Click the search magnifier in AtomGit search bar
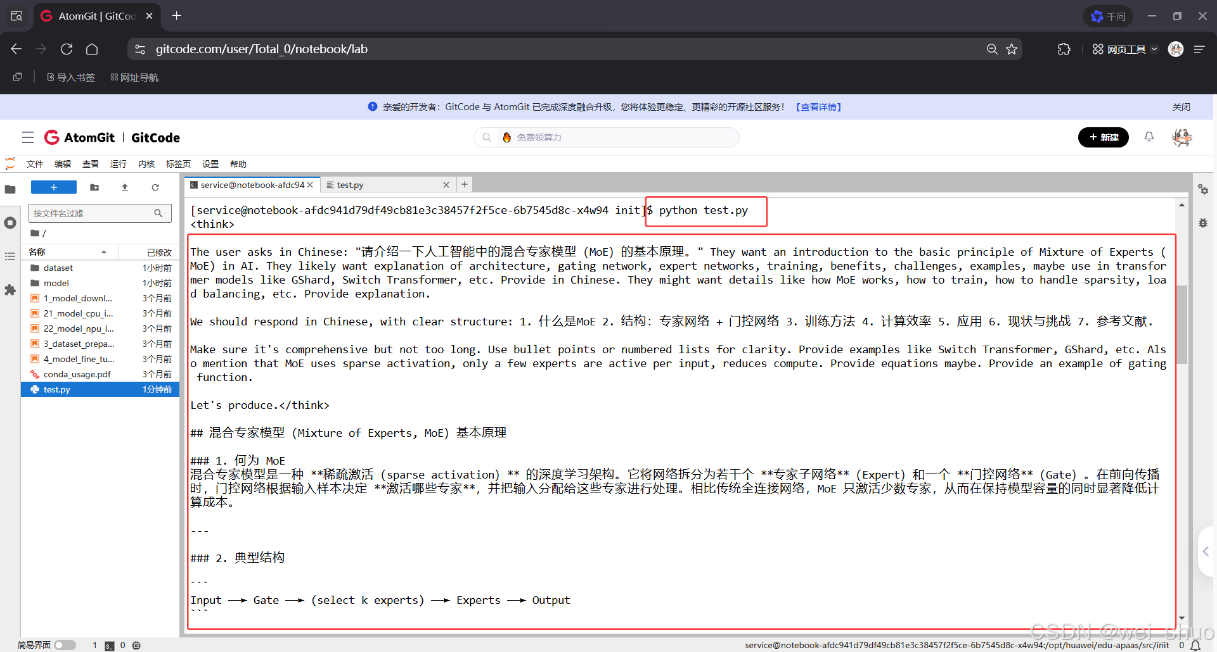Viewport: 1217px width, 652px height. (487, 137)
